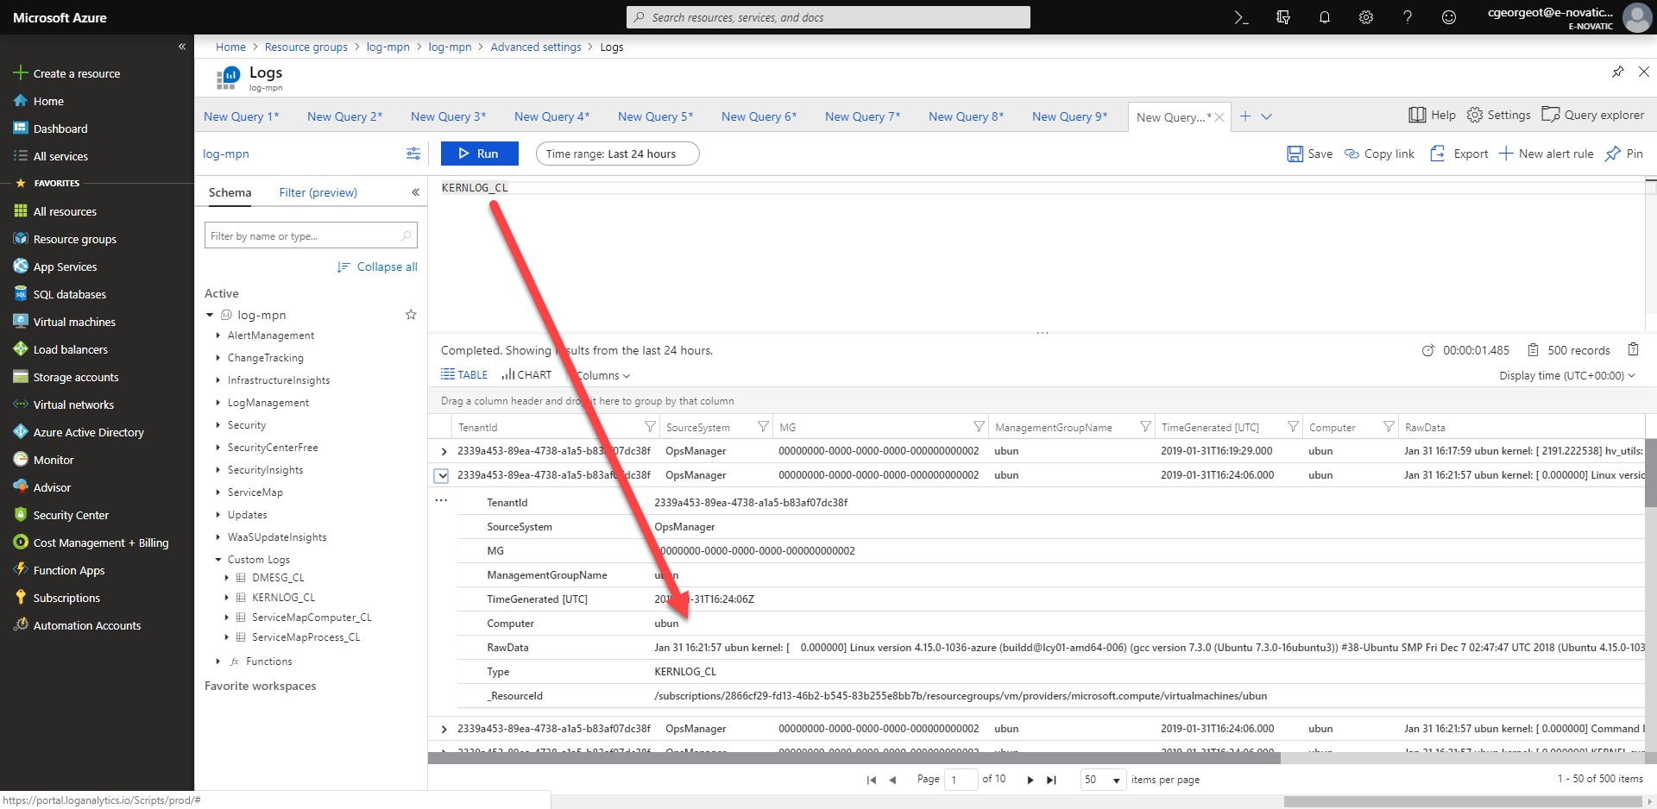Run the query

tap(479, 154)
